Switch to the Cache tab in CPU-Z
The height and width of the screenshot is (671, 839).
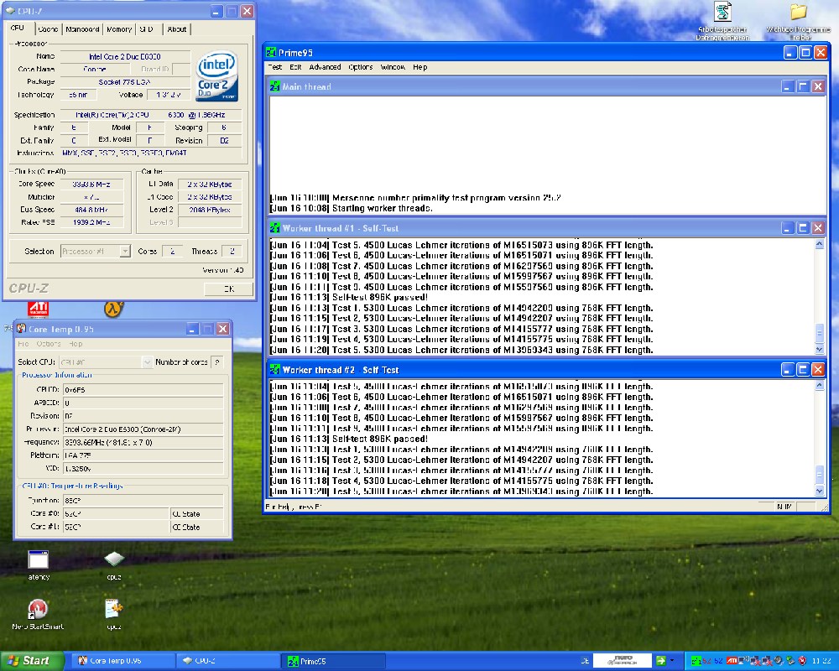click(x=48, y=29)
